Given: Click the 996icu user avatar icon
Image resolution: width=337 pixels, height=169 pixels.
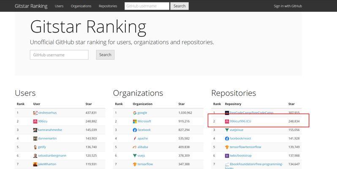Looking at the screenshot, I should 35,122.
